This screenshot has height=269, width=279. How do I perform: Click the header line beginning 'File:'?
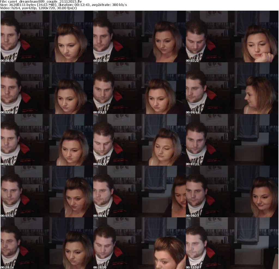coord(41,2)
